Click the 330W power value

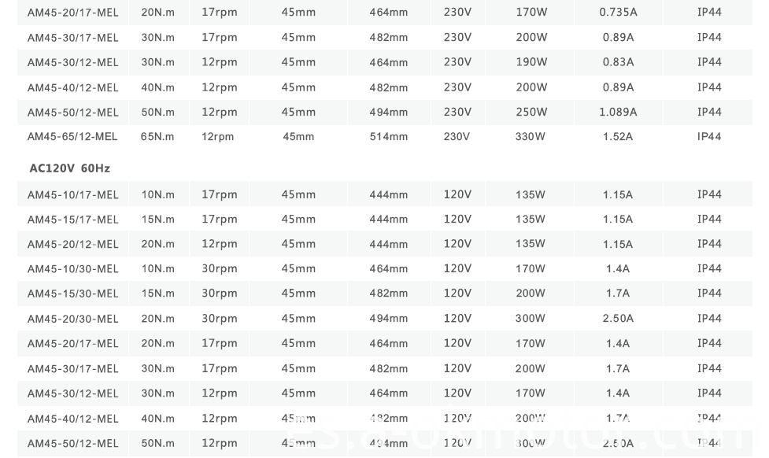pos(531,137)
